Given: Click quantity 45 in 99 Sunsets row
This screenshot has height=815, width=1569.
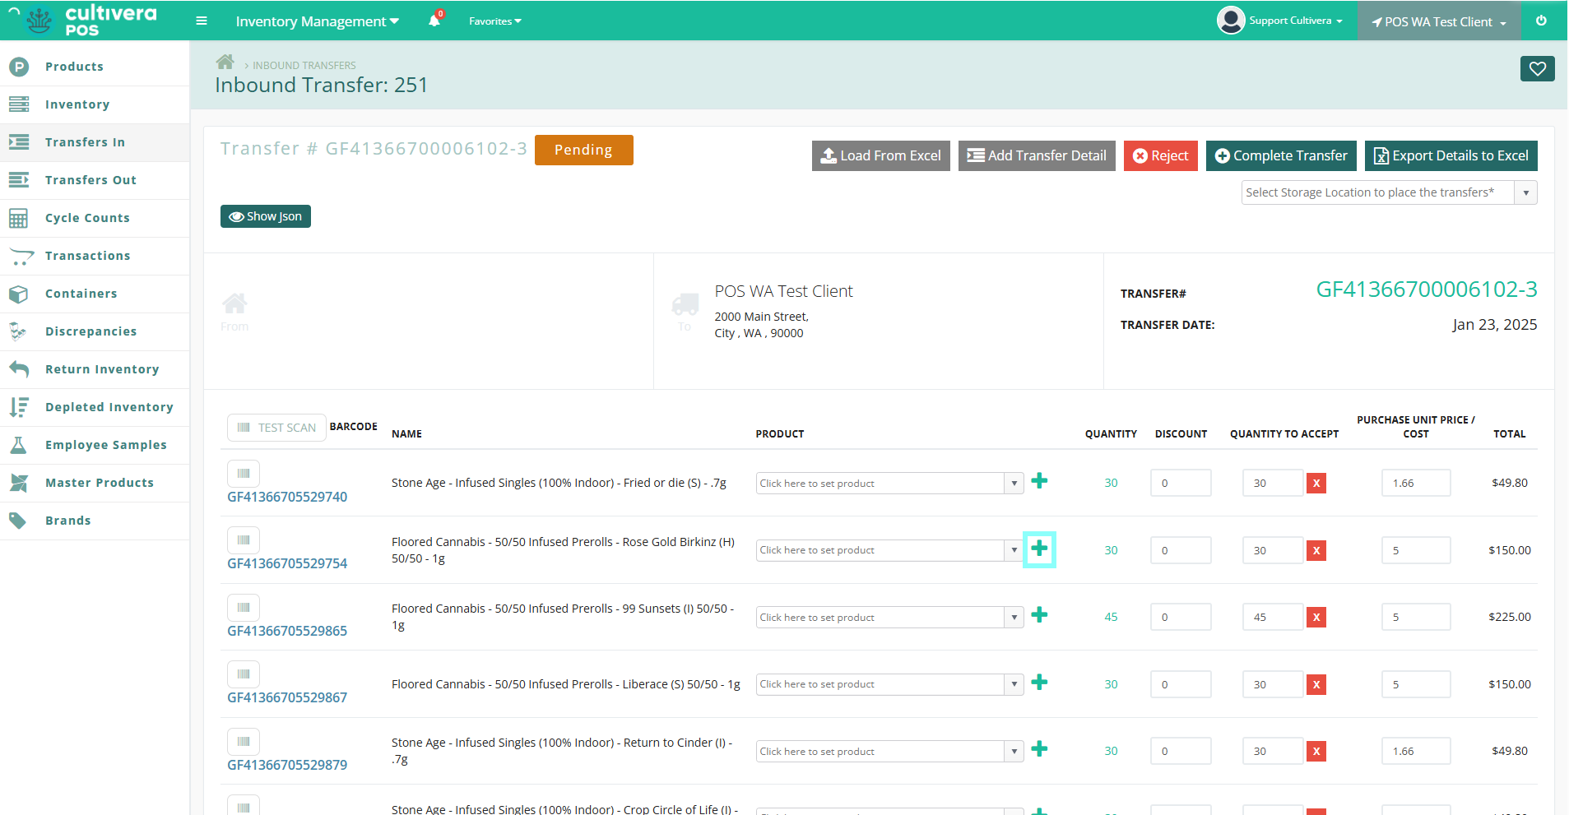Looking at the screenshot, I should [x=1111, y=617].
